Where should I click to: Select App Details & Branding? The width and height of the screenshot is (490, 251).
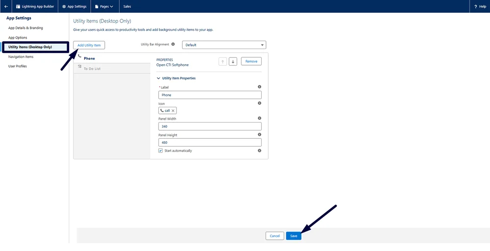click(x=25, y=28)
